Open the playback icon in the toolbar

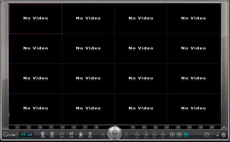(x=52, y=134)
